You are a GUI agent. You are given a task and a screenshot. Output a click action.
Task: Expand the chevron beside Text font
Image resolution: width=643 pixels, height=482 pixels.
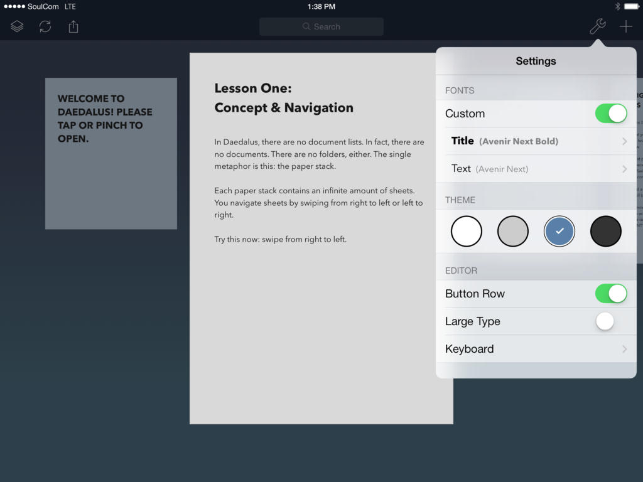tap(625, 169)
